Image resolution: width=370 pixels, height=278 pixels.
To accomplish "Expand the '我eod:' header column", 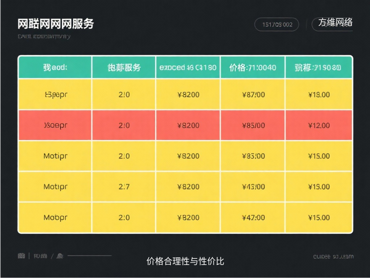I will [55, 67].
